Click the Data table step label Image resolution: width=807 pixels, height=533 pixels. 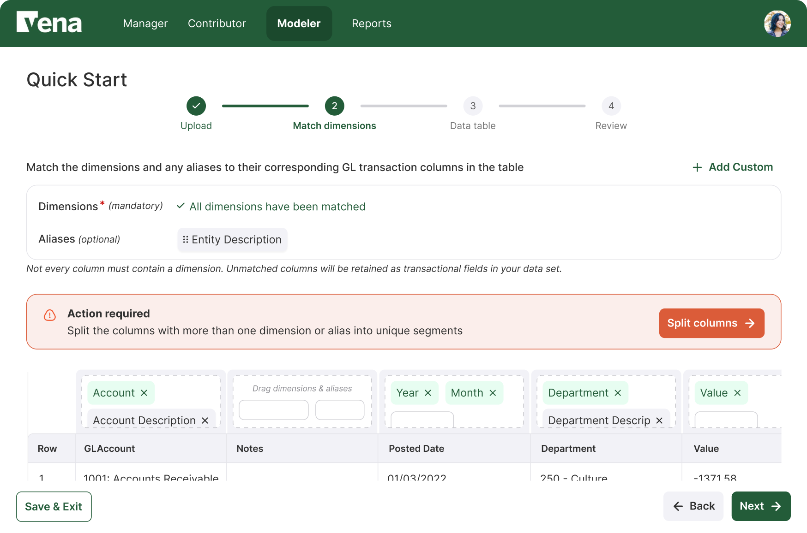473,126
